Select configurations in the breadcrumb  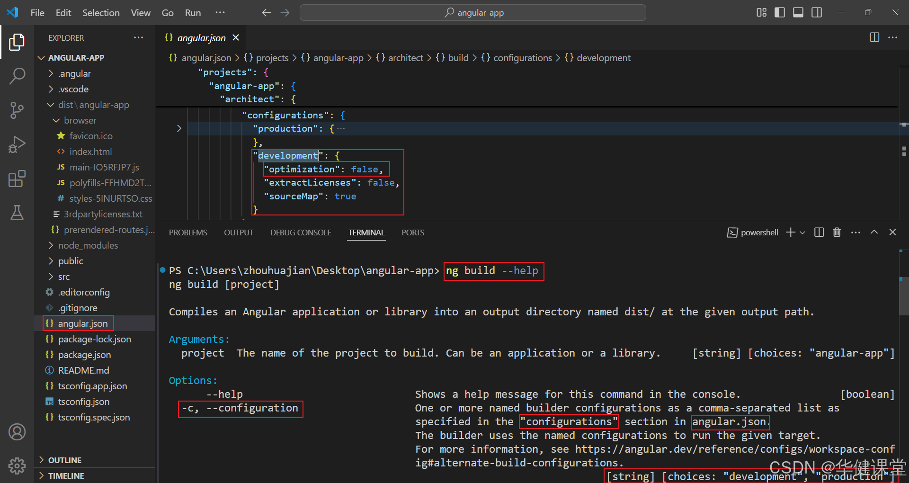(x=517, y=58)
